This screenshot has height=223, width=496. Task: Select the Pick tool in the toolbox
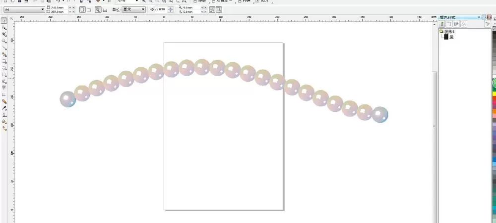coord(4,20)
